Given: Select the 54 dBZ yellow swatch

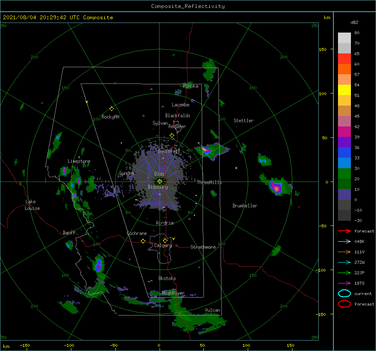Looking at the screenshot, I should 344,90.
